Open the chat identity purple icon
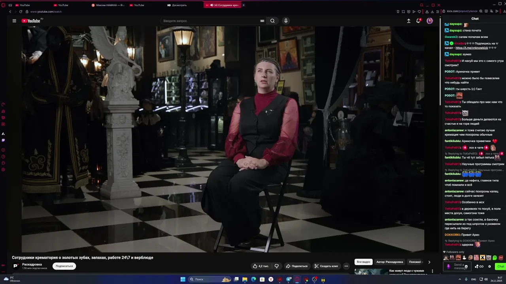The image size is (506, 284). pos(448,267)
